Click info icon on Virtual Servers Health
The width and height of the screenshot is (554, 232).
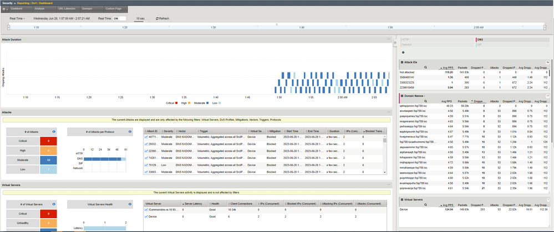point(129,204)
